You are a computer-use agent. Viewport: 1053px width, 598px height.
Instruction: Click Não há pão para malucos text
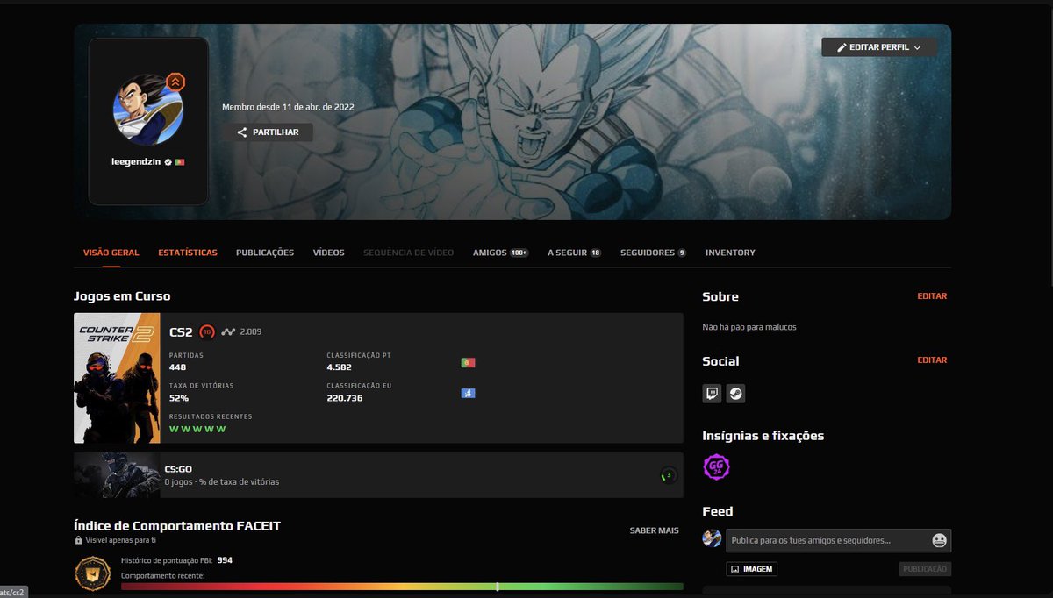pos(749,327)
